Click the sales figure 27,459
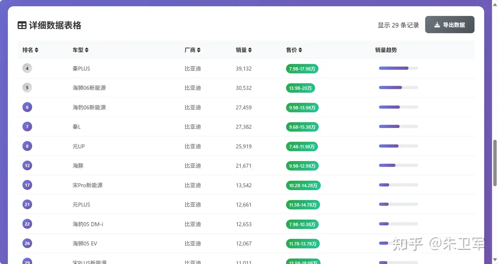This screenshot has height=264, width=498. coord(244,107)
